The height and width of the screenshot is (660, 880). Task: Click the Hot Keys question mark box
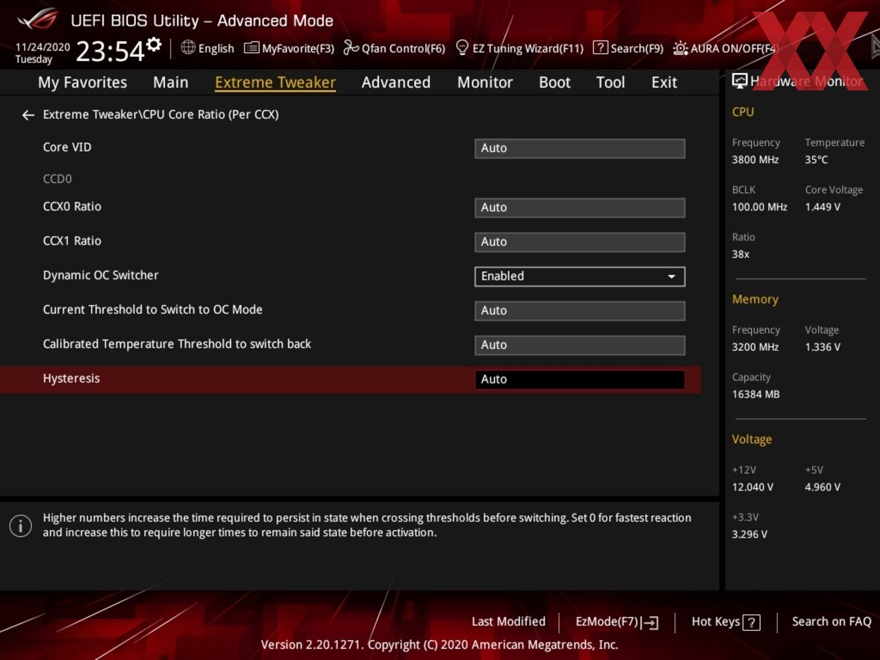coord(751,622)
